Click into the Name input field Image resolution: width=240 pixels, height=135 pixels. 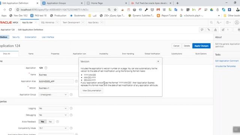(58, 75)
